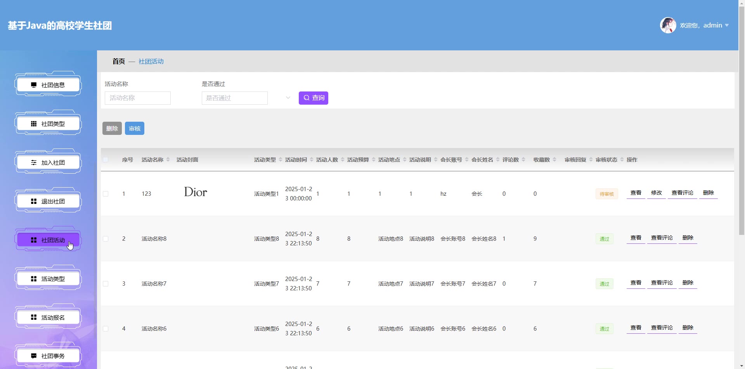Click the chevron arrow next to 是否通过 field
The height and width of the screenshot is (369, 745).
tap(288, 98)
